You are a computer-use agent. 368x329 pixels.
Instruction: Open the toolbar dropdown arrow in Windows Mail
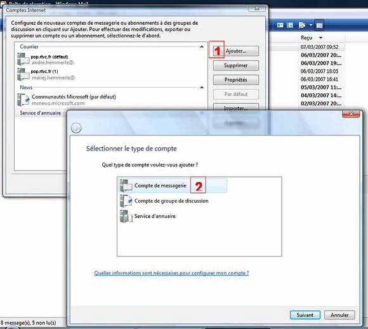(x=311, y=25)
